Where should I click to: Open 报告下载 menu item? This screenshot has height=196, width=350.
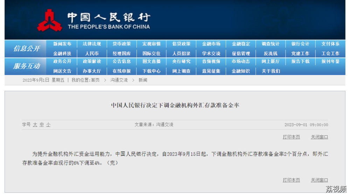[300, 61]
